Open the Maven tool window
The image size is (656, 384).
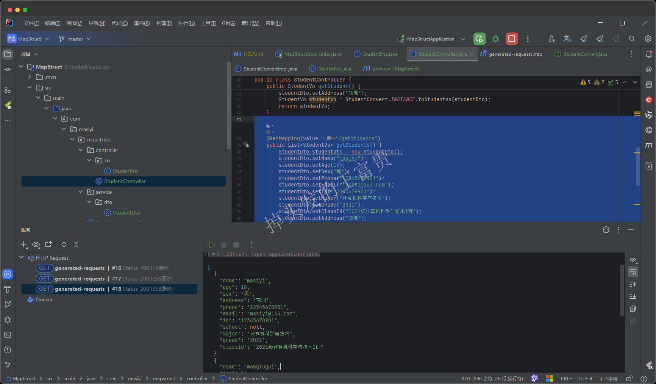tap(649, 145)
